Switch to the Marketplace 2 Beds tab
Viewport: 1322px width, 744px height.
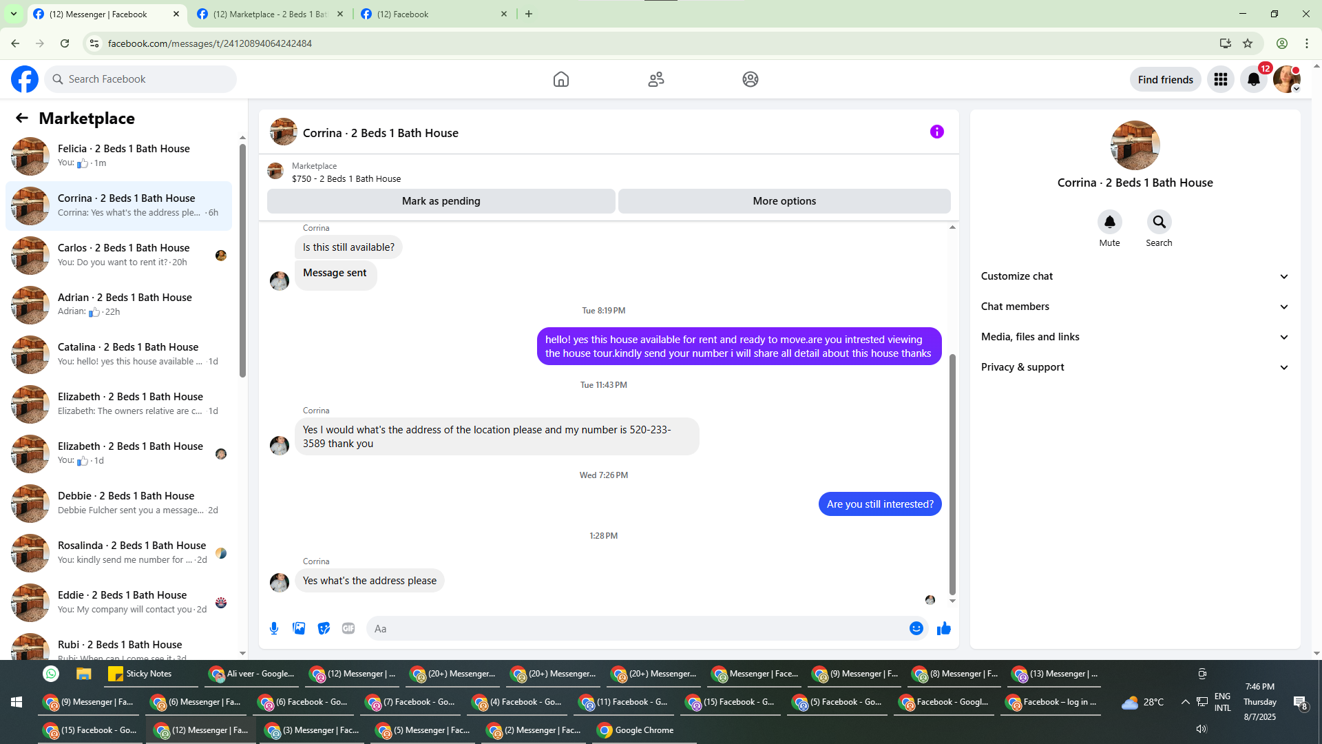(270, 14)
